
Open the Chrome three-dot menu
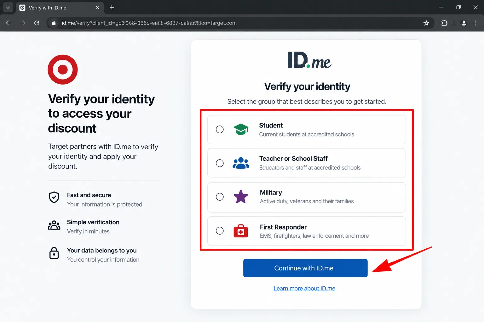pos(476,23)
